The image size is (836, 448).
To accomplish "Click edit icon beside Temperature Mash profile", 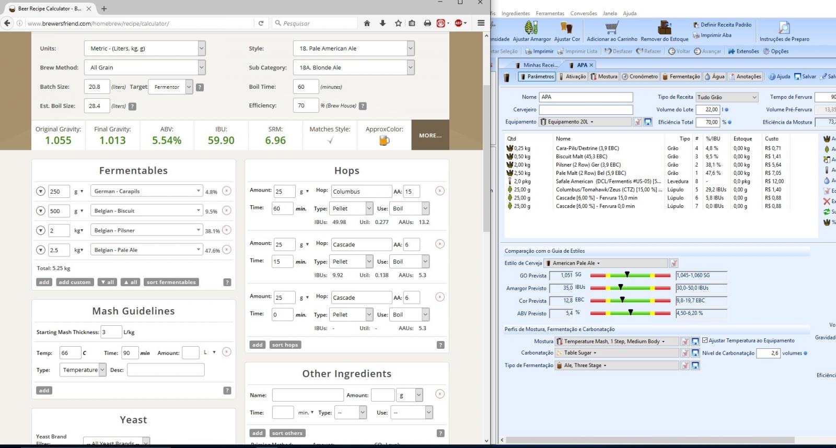I will (685, 341).
